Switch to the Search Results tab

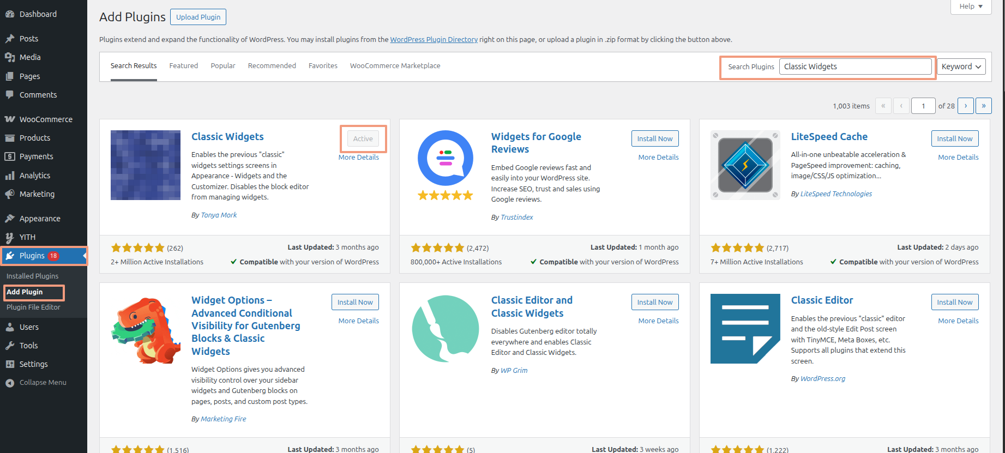click(x=134, y=66)
